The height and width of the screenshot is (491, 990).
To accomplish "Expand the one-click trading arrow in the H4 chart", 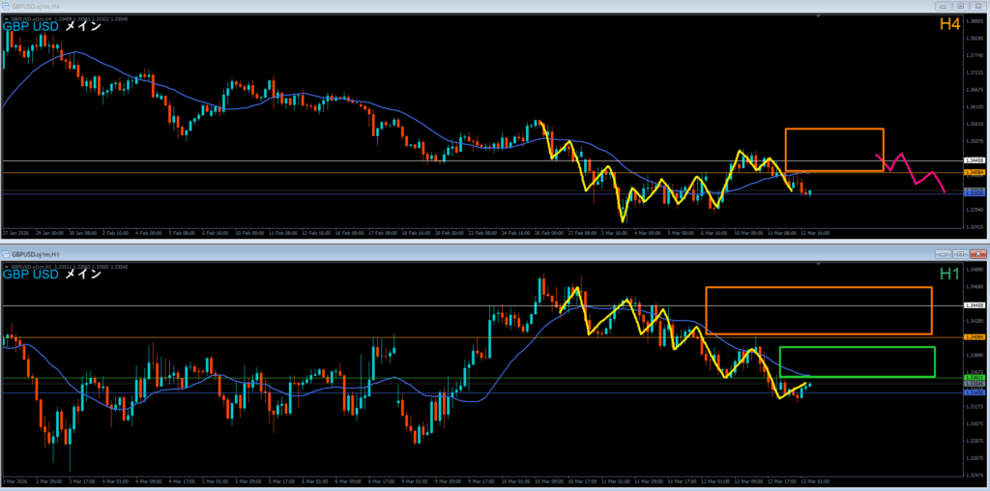I will point(6,19).
